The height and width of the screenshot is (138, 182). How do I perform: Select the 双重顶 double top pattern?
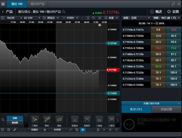(87, 120)
